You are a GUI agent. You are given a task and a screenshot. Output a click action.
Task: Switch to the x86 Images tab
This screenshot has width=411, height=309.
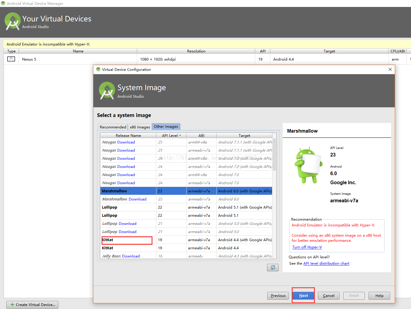pos(140,127)
